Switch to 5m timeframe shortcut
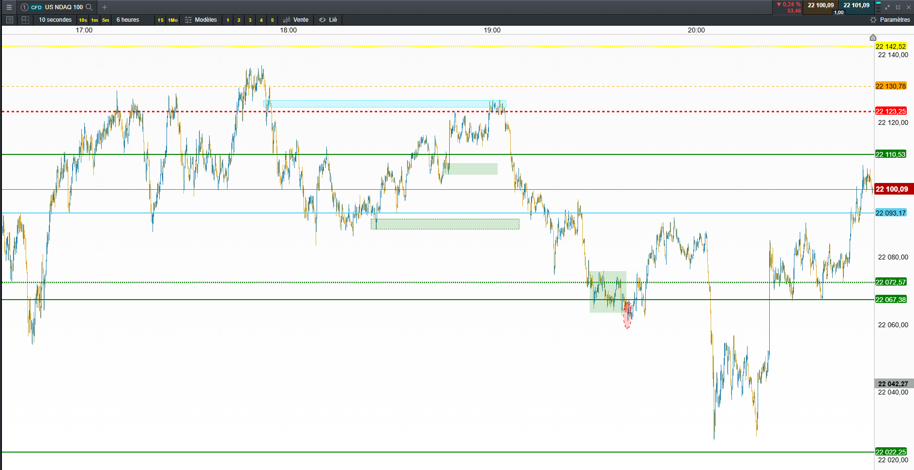Image resolution: width=914 pixels, height=470 pixels. (106, 20)
